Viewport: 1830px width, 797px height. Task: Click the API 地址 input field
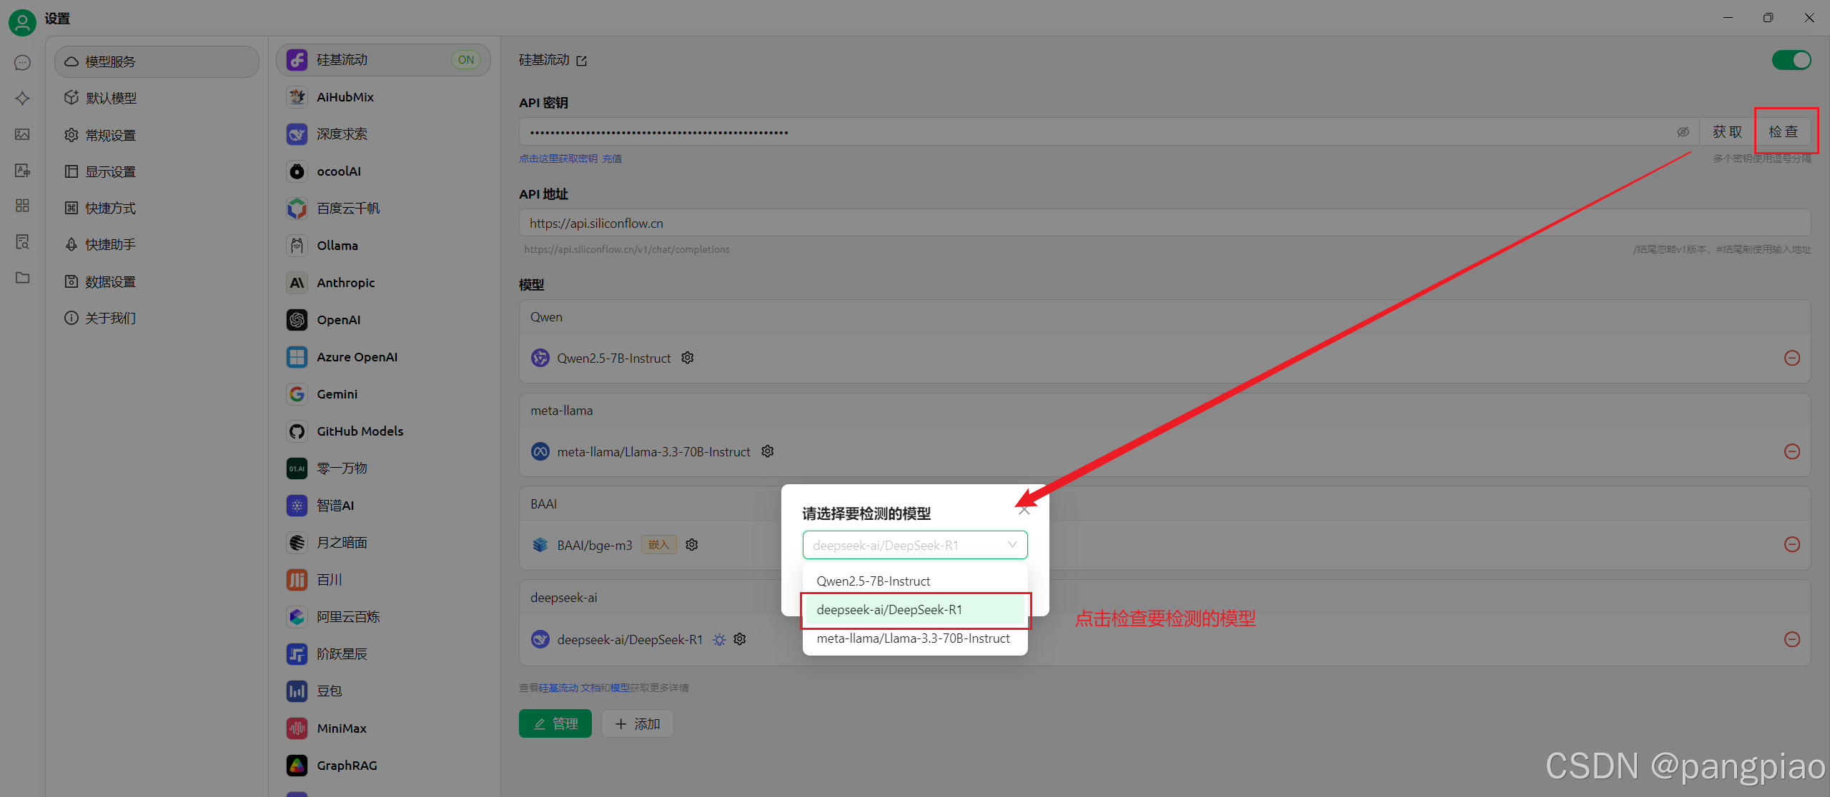tap(1164, 224)
